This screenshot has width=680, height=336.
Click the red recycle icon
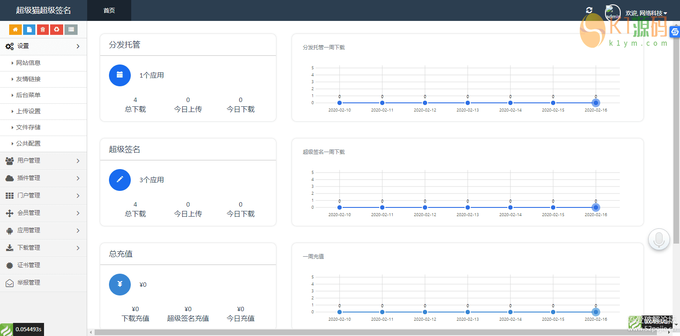[57, 30]
